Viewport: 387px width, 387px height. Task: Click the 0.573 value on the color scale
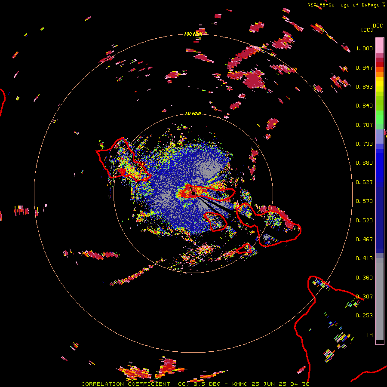[364, 201]
